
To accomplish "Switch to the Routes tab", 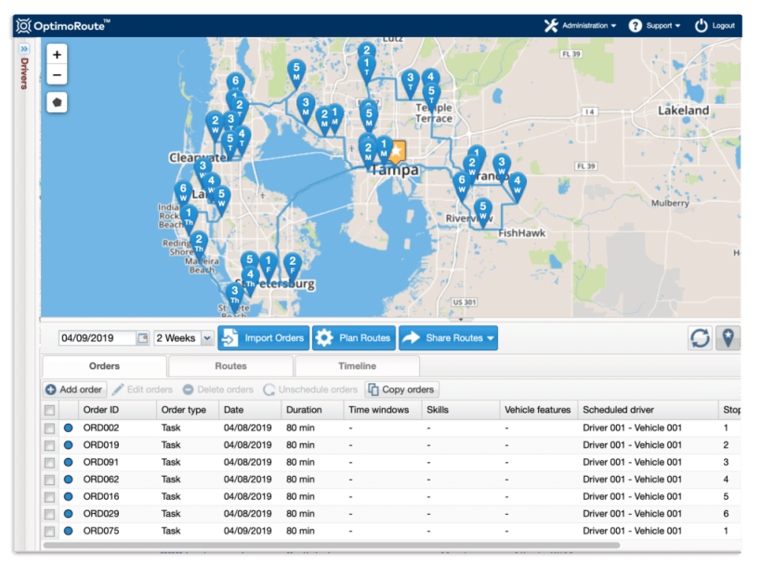I will (230, 366).
